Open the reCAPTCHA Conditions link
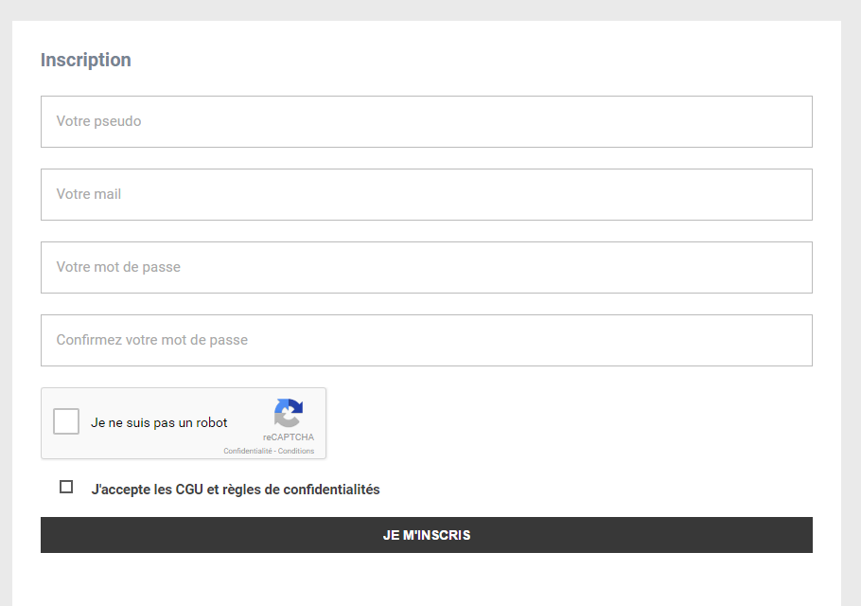This screenshot has height=606, width=861. point(296,452)
